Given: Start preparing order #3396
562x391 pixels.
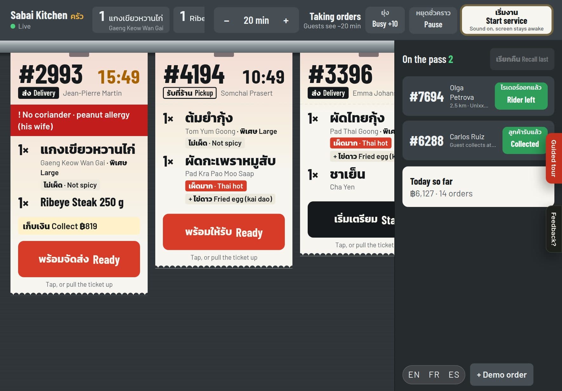Looking at the screenshot, I should (x=351, y=219).
